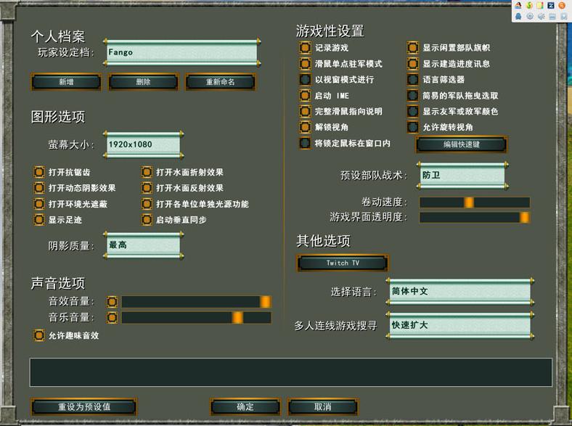Toggle 打开抗锯齿 checkbox
Screen dimensions: 572x426
click(39, 172)
